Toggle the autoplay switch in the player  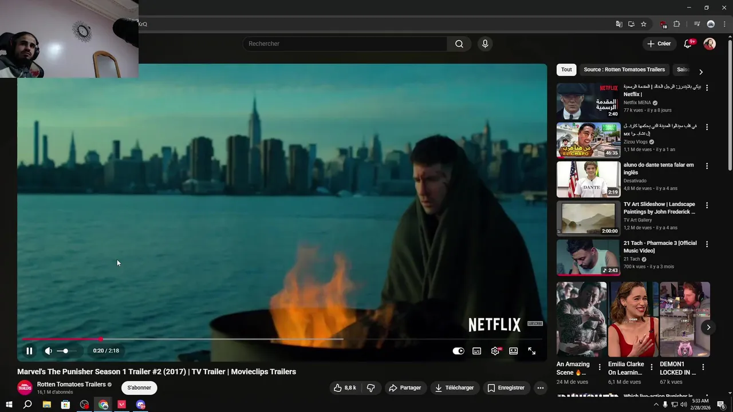coord(458,351)
